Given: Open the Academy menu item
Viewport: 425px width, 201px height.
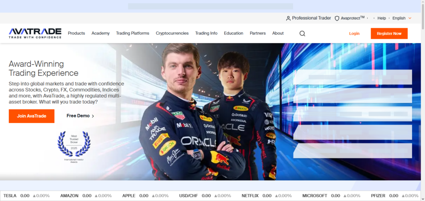Looking at the screenshot, I should pos(100,33).
